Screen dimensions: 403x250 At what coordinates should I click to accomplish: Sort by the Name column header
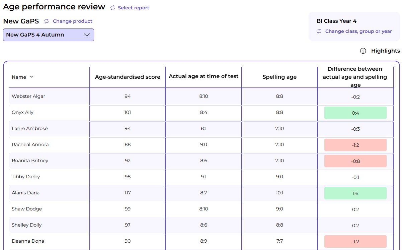tap(19, 77)
